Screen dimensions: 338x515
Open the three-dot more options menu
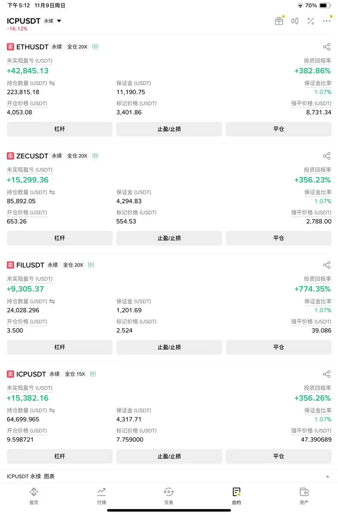[326, 21]
